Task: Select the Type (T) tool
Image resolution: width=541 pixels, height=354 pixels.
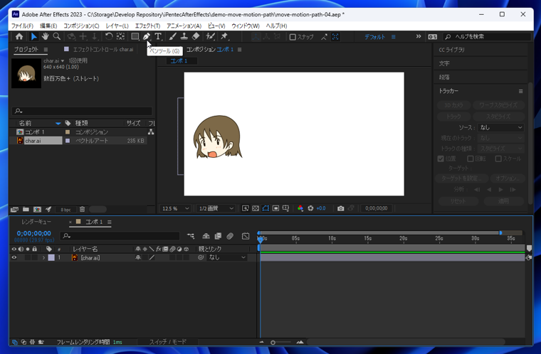Action: [x=158, y=37]
